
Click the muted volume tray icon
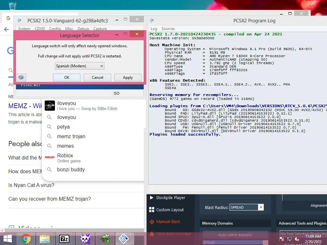click(297, 239)
